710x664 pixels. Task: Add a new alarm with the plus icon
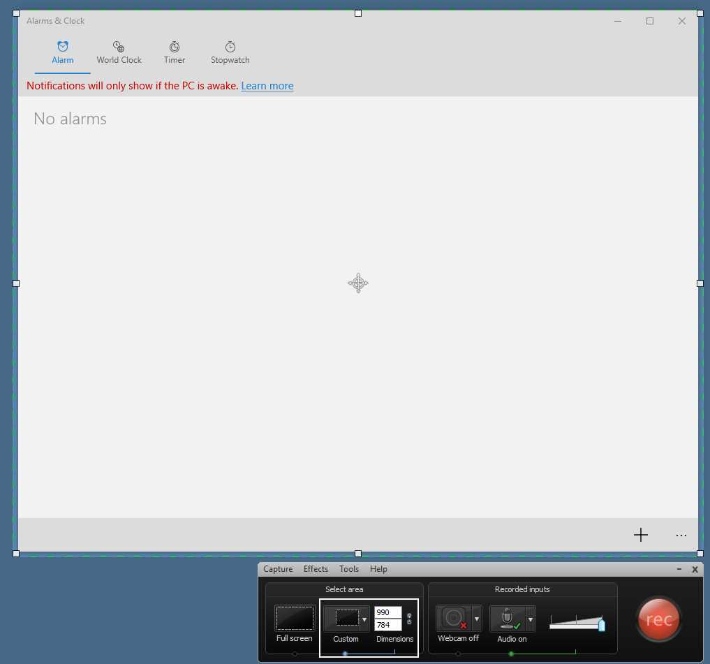click(640, 535)
